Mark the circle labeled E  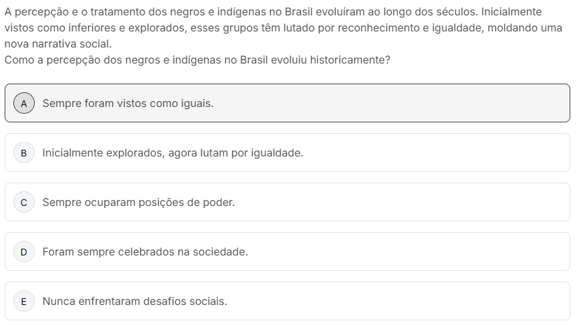tap(24, 301)
